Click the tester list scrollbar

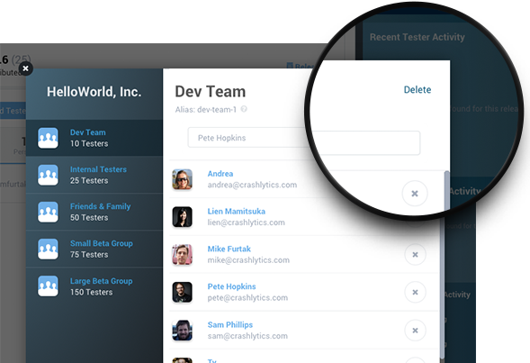point(443,264)
